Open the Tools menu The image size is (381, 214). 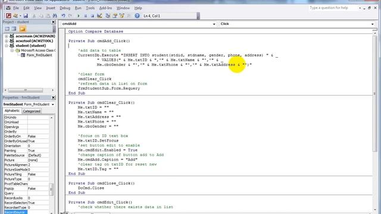[90, 8]
